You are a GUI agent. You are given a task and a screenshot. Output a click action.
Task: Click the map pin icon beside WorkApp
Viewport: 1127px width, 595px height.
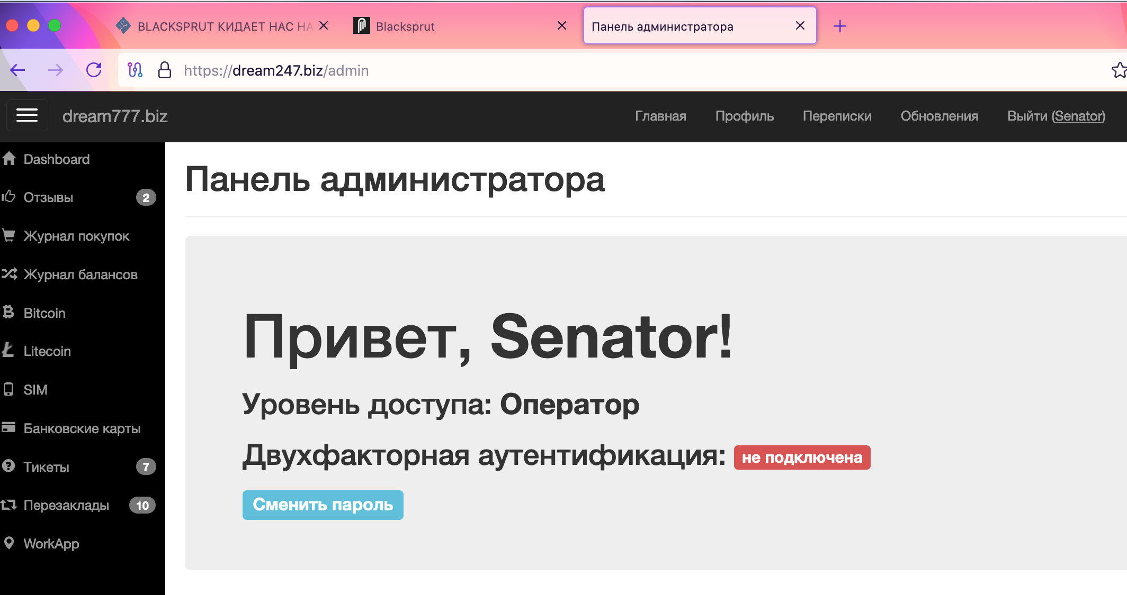click(8, 543)
